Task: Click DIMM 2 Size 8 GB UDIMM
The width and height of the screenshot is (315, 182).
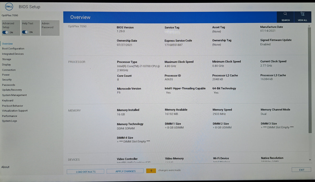Action: click(222, 127)
